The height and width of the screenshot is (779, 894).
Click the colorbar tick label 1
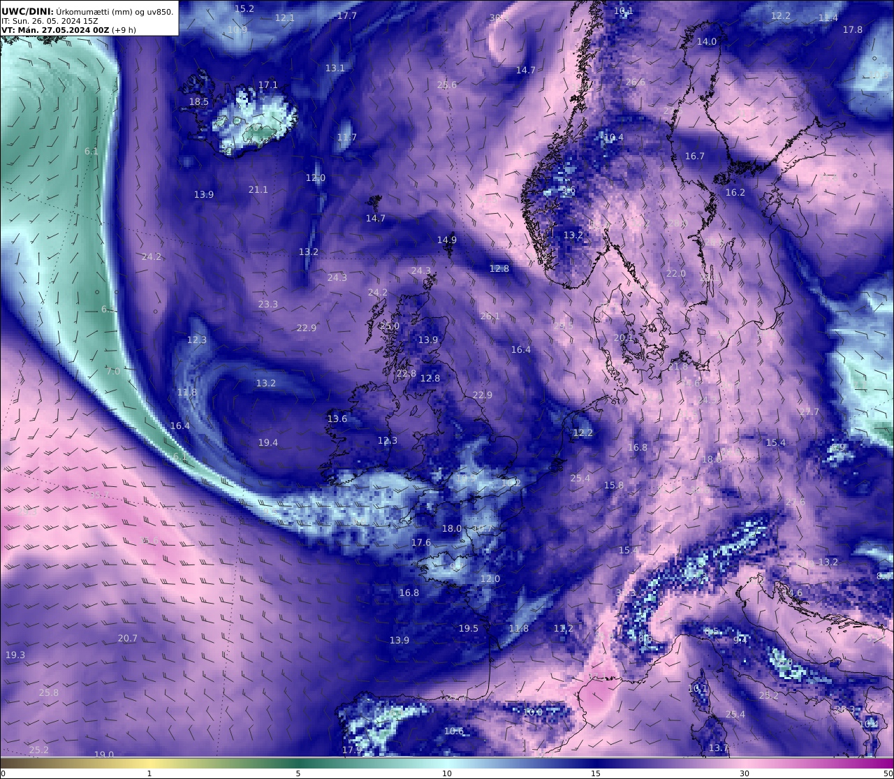[x=149, y=773]
